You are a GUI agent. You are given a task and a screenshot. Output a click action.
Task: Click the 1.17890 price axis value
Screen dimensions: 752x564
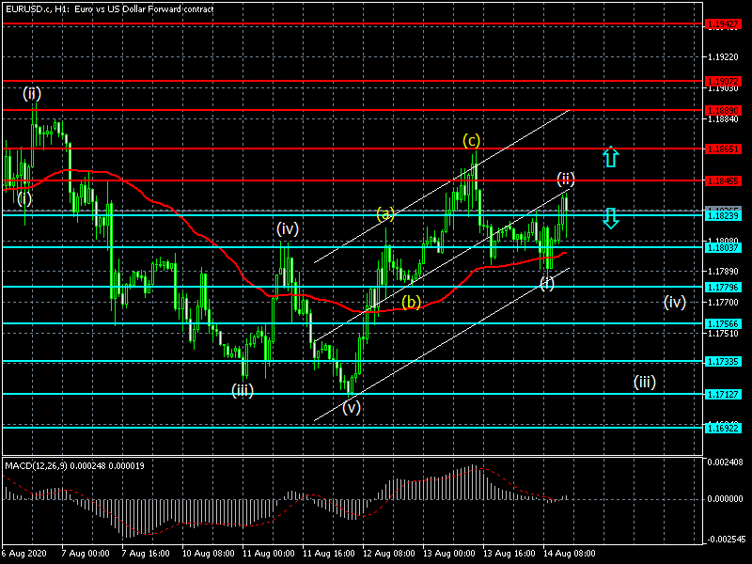[723, 272]
